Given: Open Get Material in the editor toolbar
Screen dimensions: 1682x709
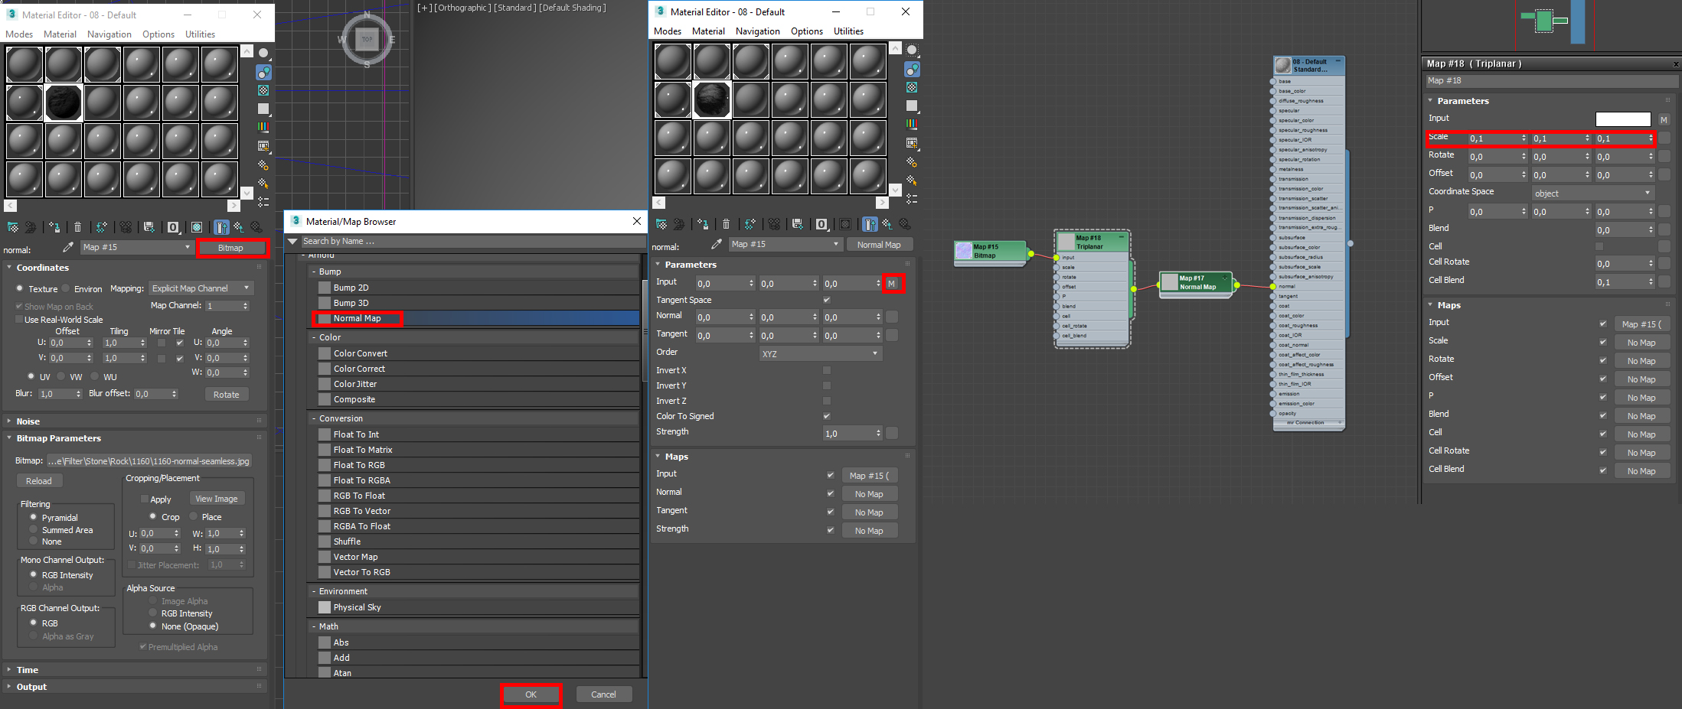Looking at the screenshot, I should [12, 227].
